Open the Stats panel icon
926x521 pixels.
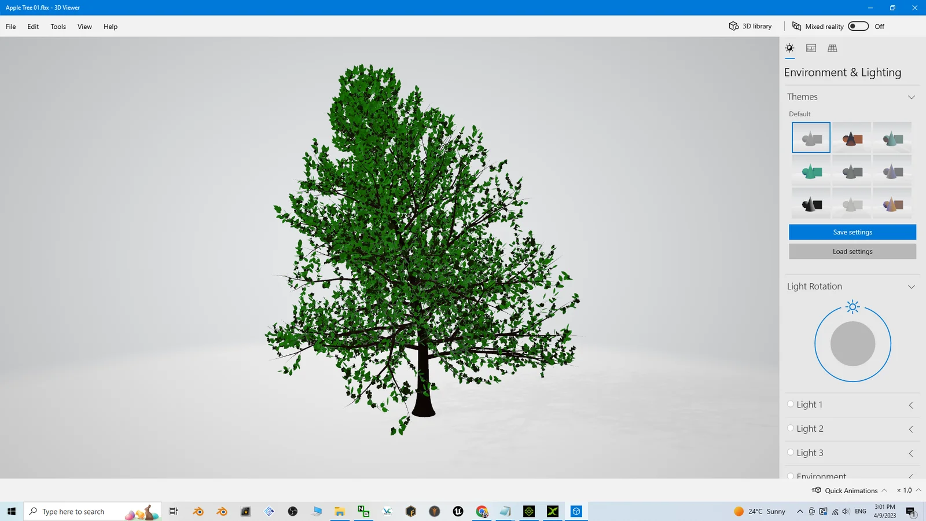tap(810, 49)
